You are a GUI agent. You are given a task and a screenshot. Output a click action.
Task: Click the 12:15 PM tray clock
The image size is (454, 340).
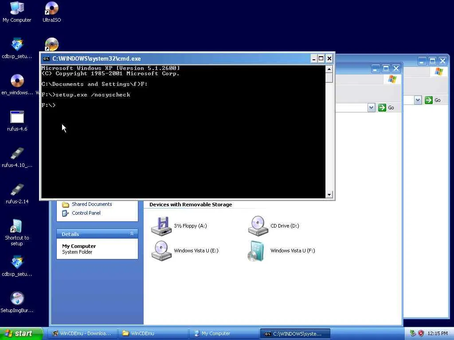pos(438,333)
